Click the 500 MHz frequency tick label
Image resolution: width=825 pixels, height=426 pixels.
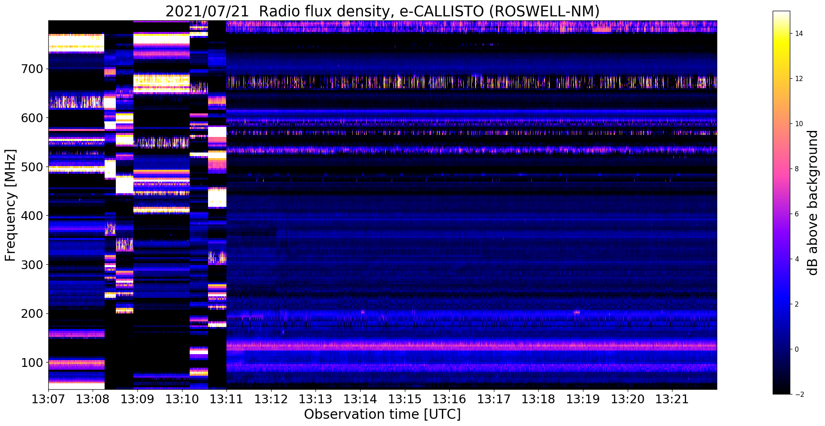31,166
